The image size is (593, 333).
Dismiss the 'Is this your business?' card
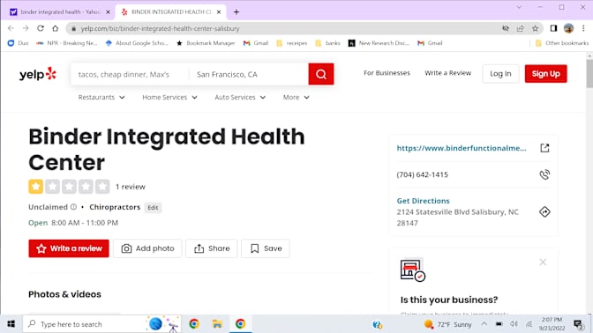tap(543, 262)
